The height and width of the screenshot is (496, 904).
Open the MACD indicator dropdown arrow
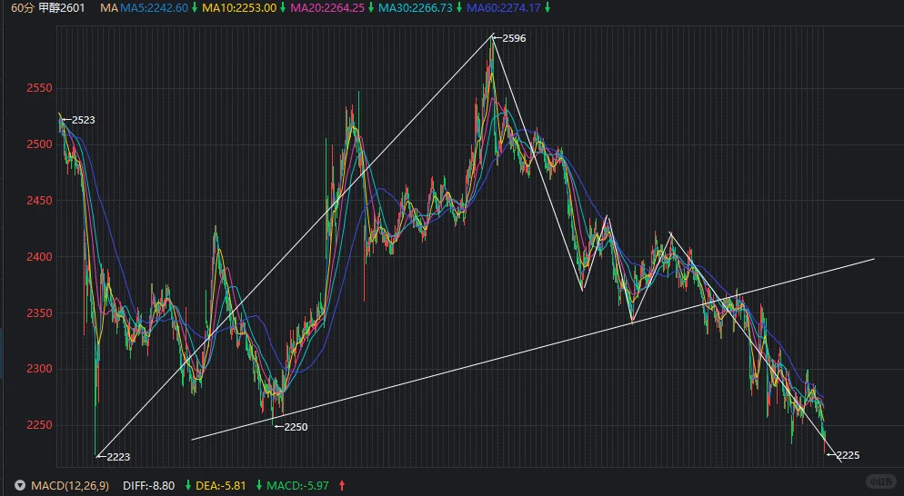point(20,486)
